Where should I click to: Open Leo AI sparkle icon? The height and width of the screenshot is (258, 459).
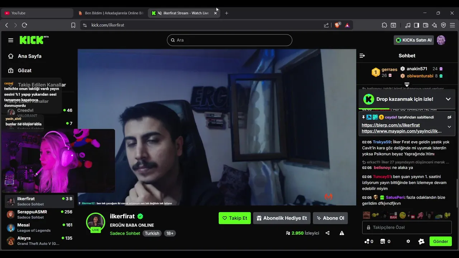click(x=435, y=25)
